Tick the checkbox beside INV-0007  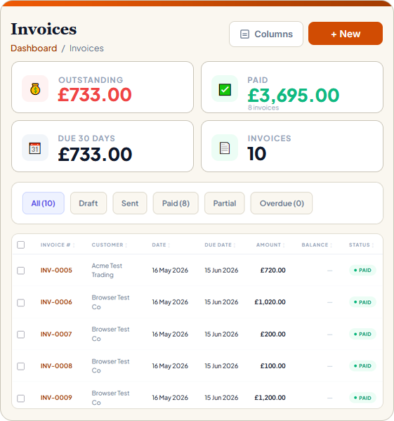tap(20, 335)
